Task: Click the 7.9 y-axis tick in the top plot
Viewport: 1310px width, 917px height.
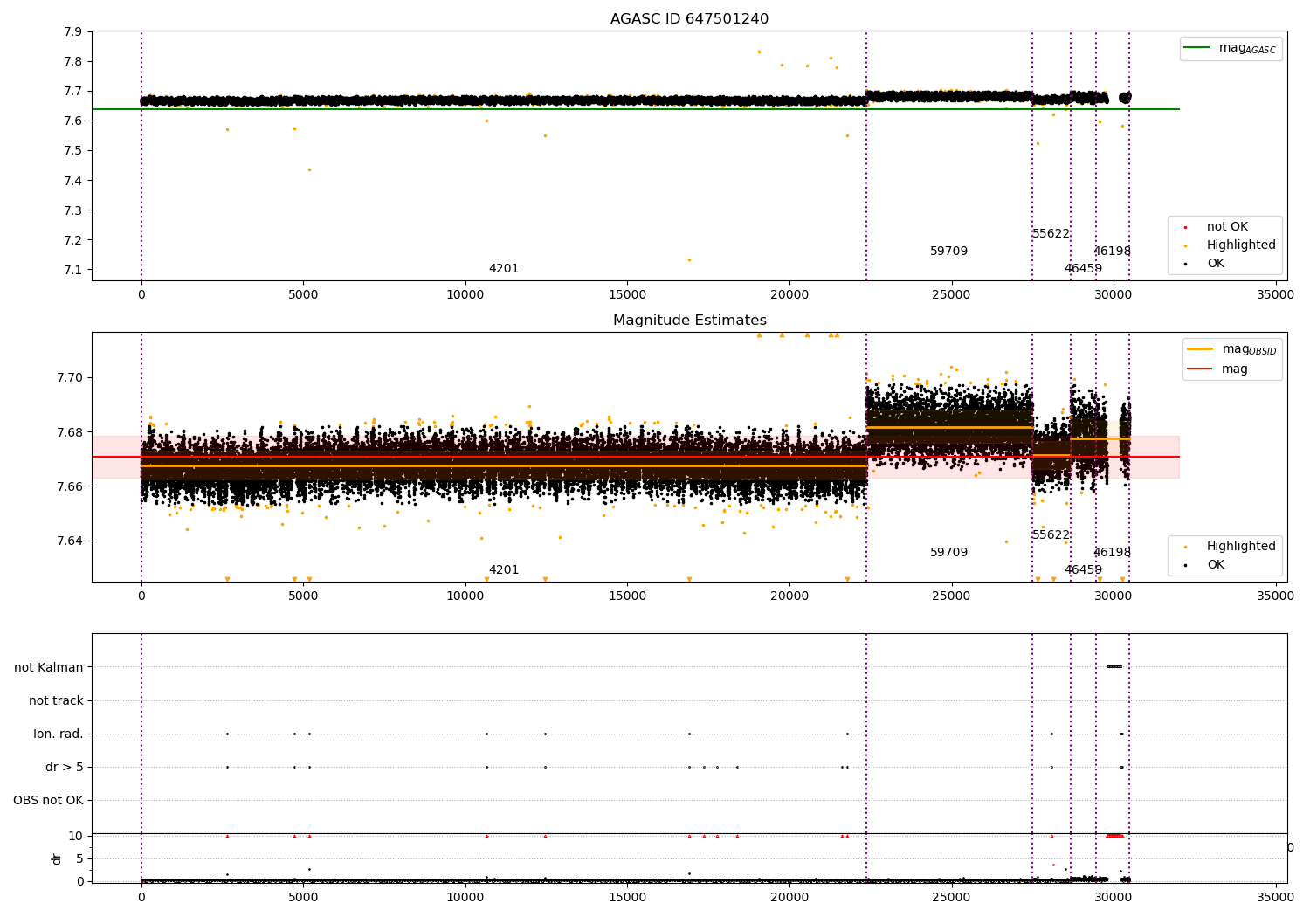Action: [x=73, y=31]
